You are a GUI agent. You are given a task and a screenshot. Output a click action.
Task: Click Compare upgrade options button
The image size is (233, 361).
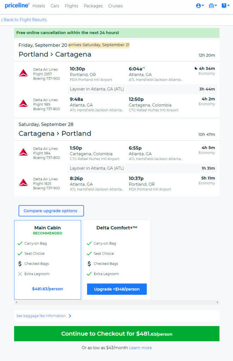51,211
